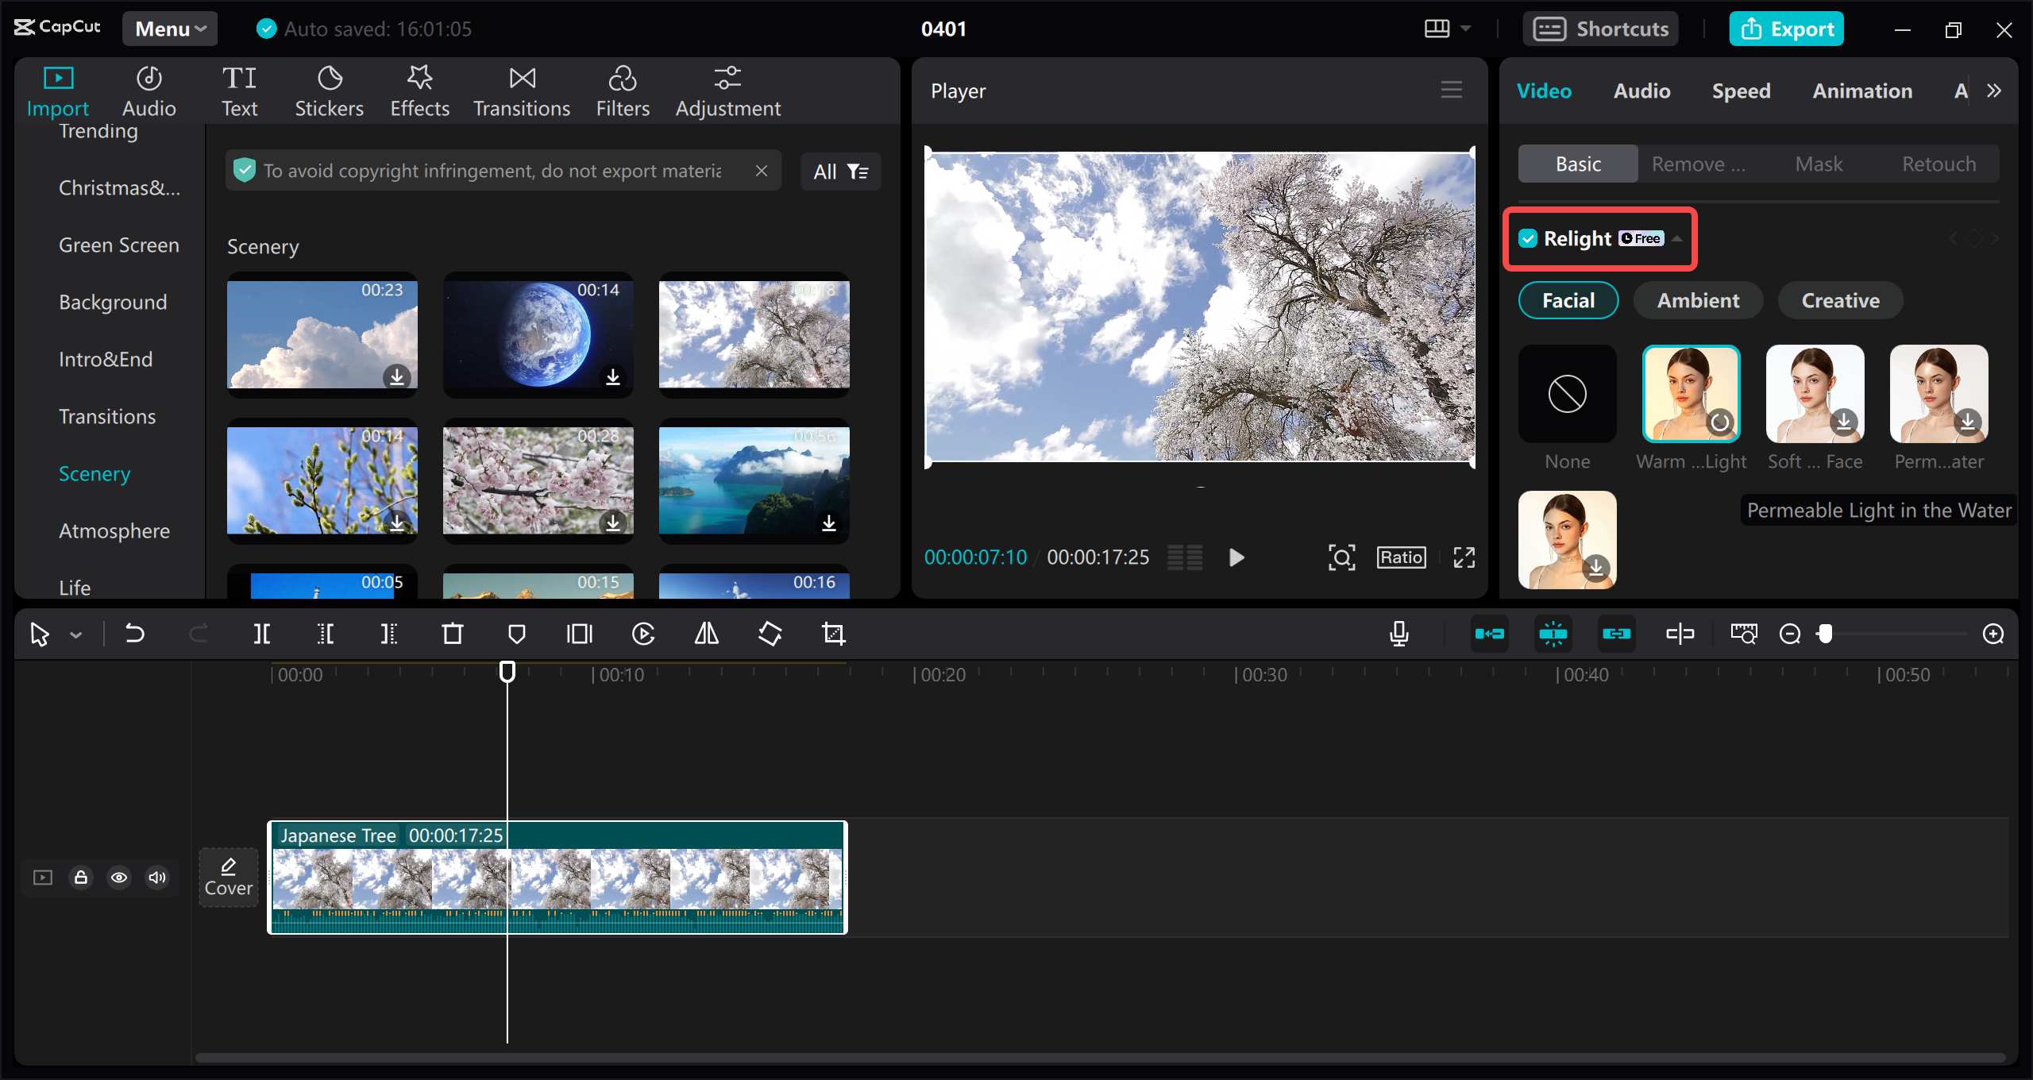Split the clip at the playhead

[x=262, y=634]
